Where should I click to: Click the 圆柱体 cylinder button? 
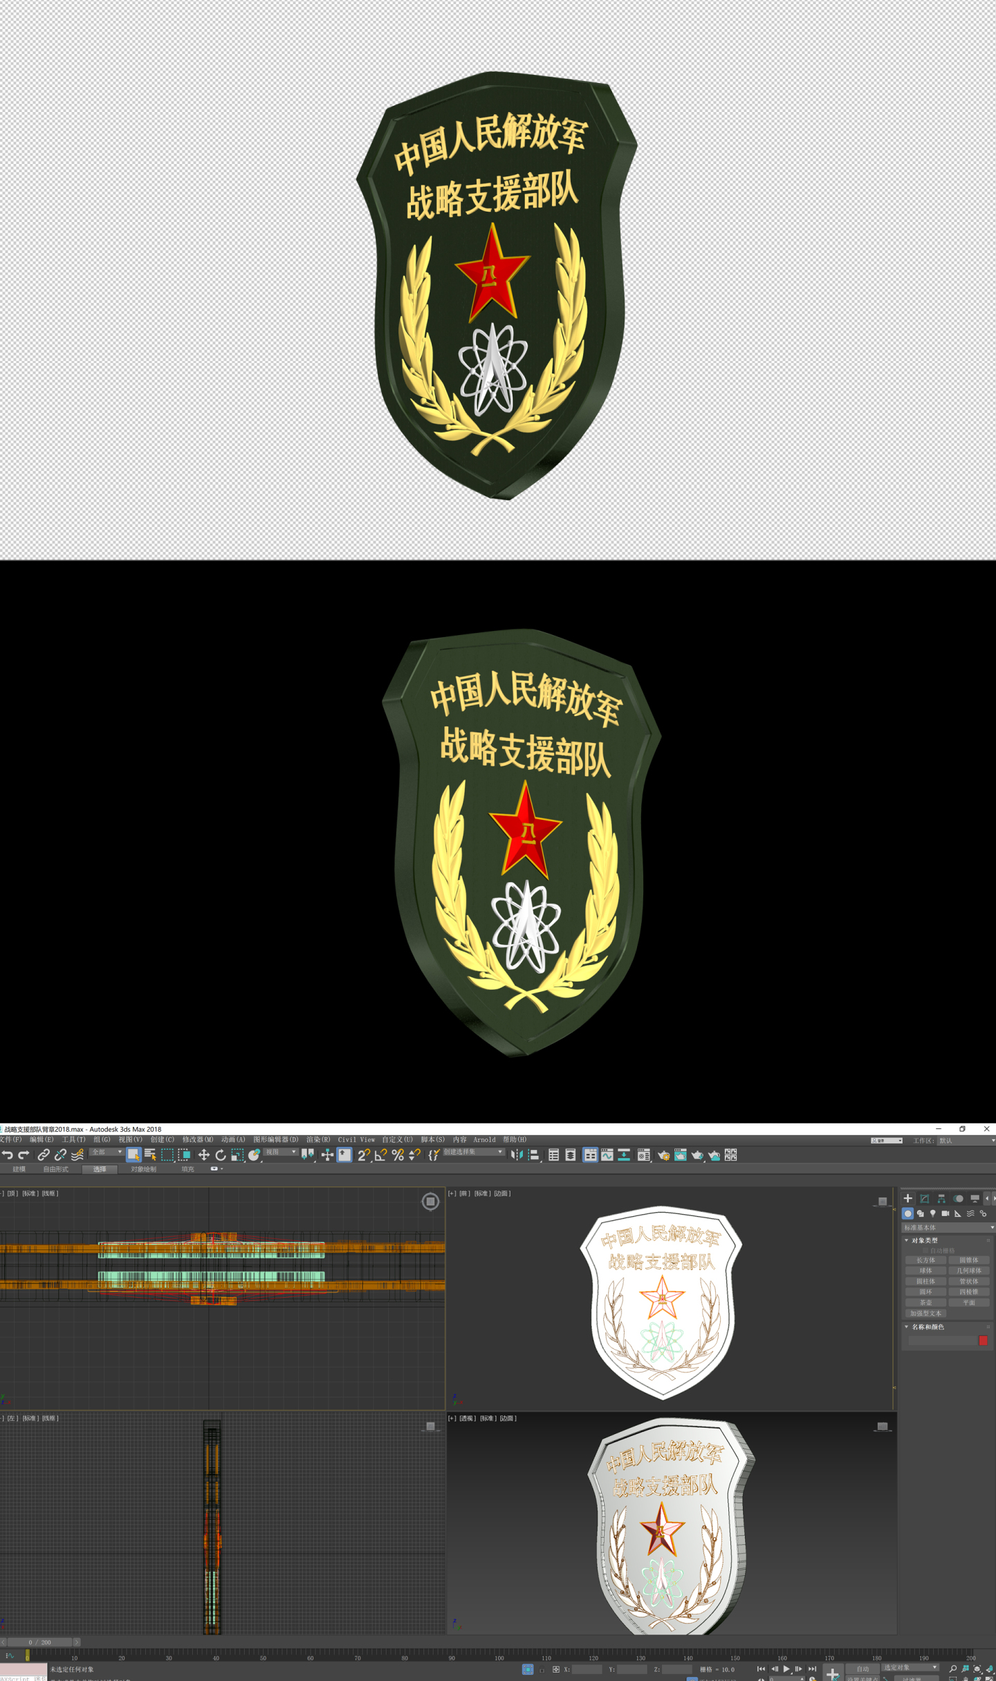tap(925, 1281)
